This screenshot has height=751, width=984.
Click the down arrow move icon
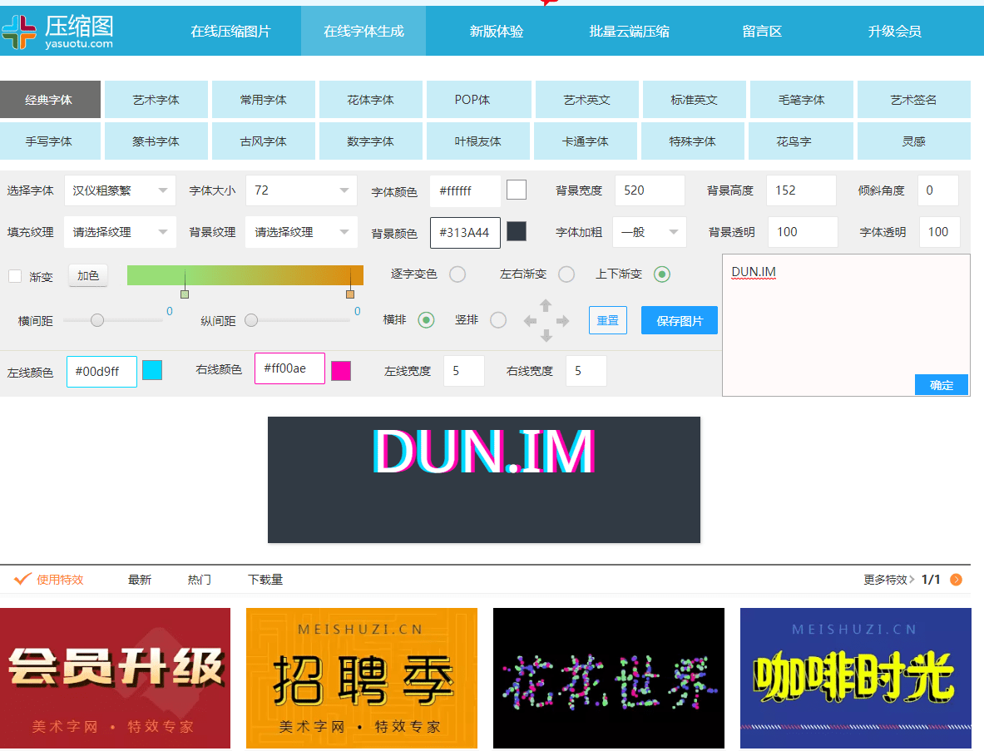point(546,336)
